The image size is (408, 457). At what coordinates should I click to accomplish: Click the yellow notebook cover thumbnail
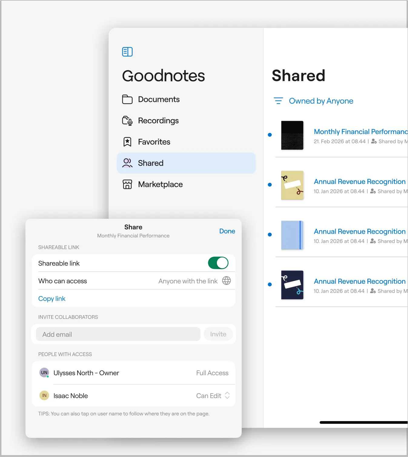292,185
